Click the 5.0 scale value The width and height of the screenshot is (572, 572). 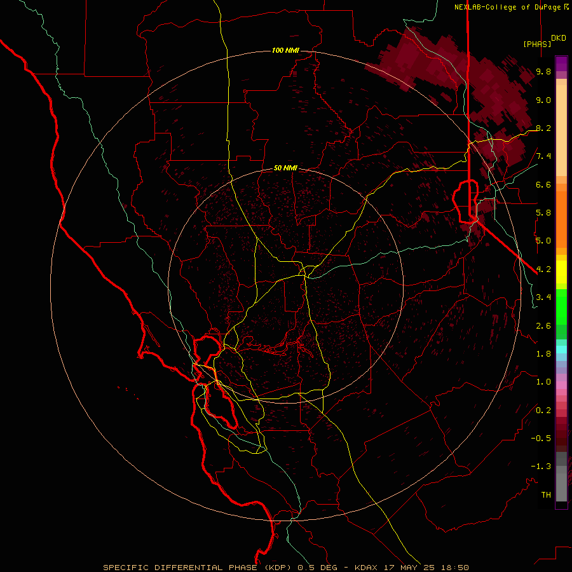pyautogui.click(x=543, y=241)
